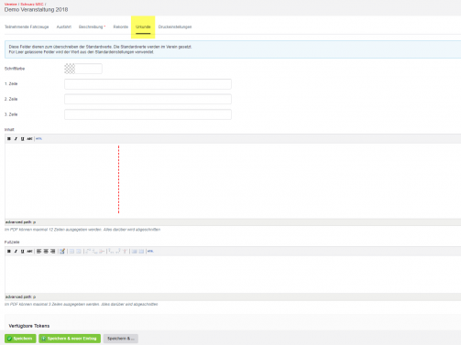
Task: Toggle strikethrough in the Fußzeile editor
Action: 29,252
